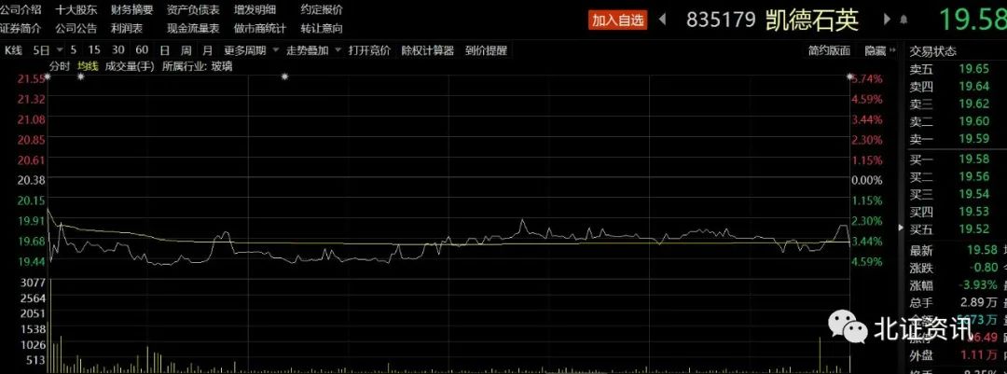The width and height of the screenshot is (1007, 374).
Task: Click the star marker beside 5.74%
Action: point(849,77)
